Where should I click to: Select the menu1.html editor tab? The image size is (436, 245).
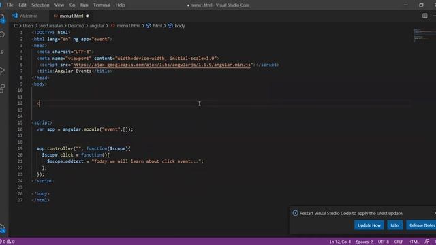(72, 16)
